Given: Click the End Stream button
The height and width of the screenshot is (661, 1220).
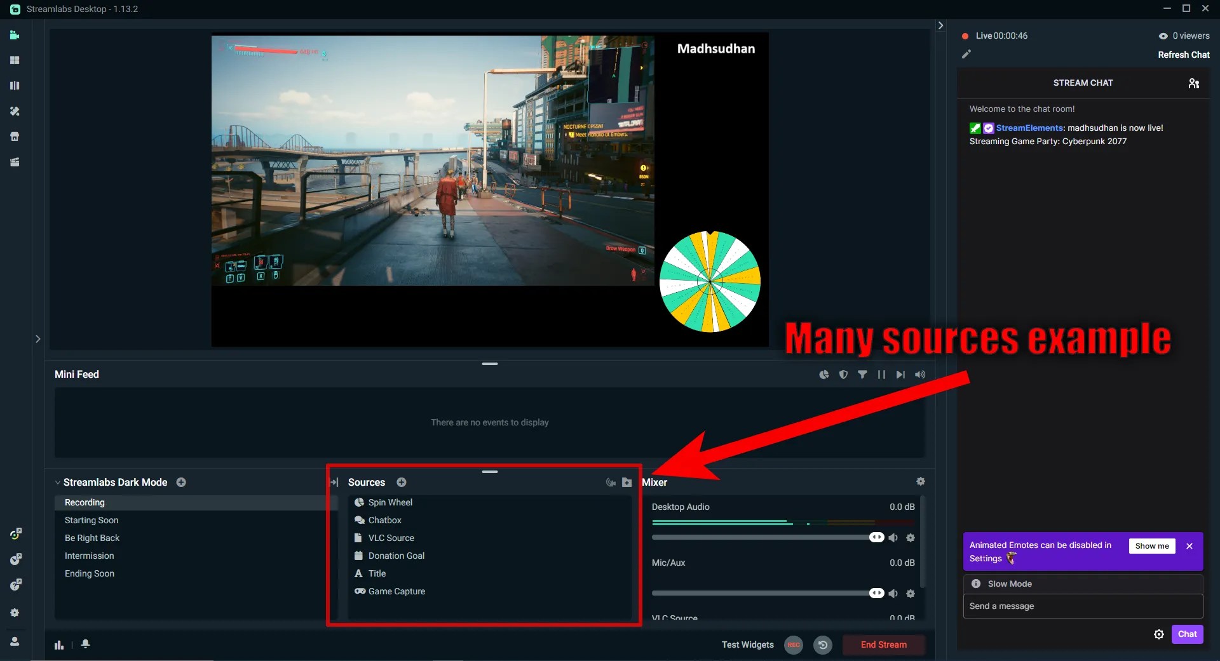Looking at the screenshot, I should 884,644.
